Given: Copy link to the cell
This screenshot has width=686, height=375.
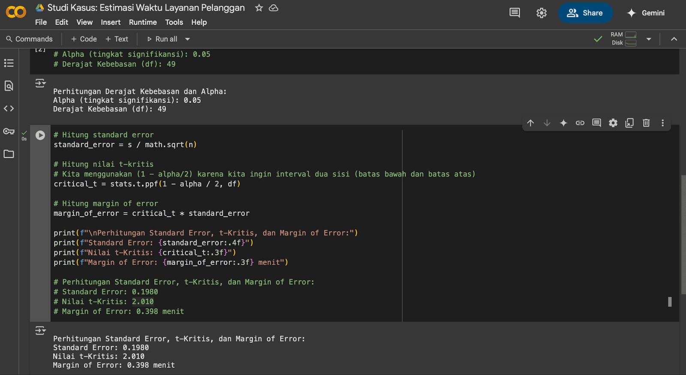Looking at the screenshot, I should tap(580, 123).
